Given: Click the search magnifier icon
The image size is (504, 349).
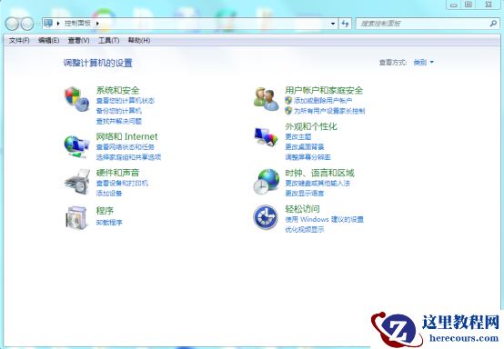Looking at the screenshot, I should [493, 24].
